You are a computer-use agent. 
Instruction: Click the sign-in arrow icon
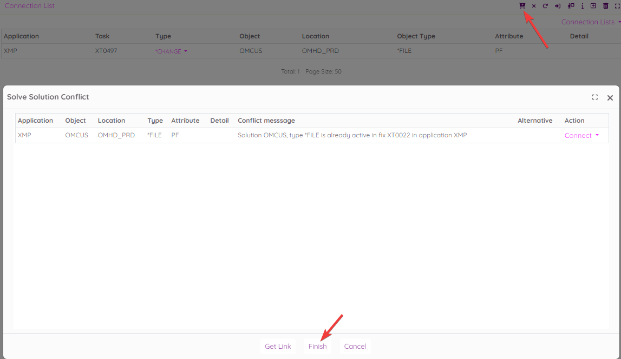tap(558, 6)
